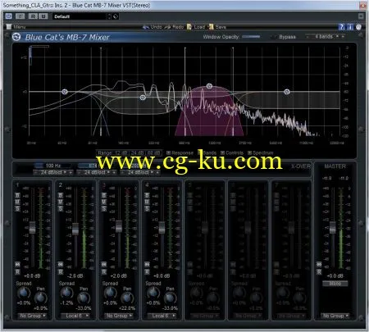This screenshot has width=369, height=332.
Task: Click band 1 R reset button
Action: [17, 272]
